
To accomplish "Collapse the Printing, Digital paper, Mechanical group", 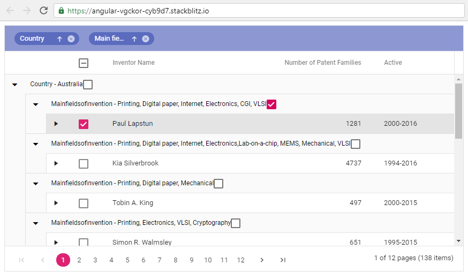I will coord(36,184).
